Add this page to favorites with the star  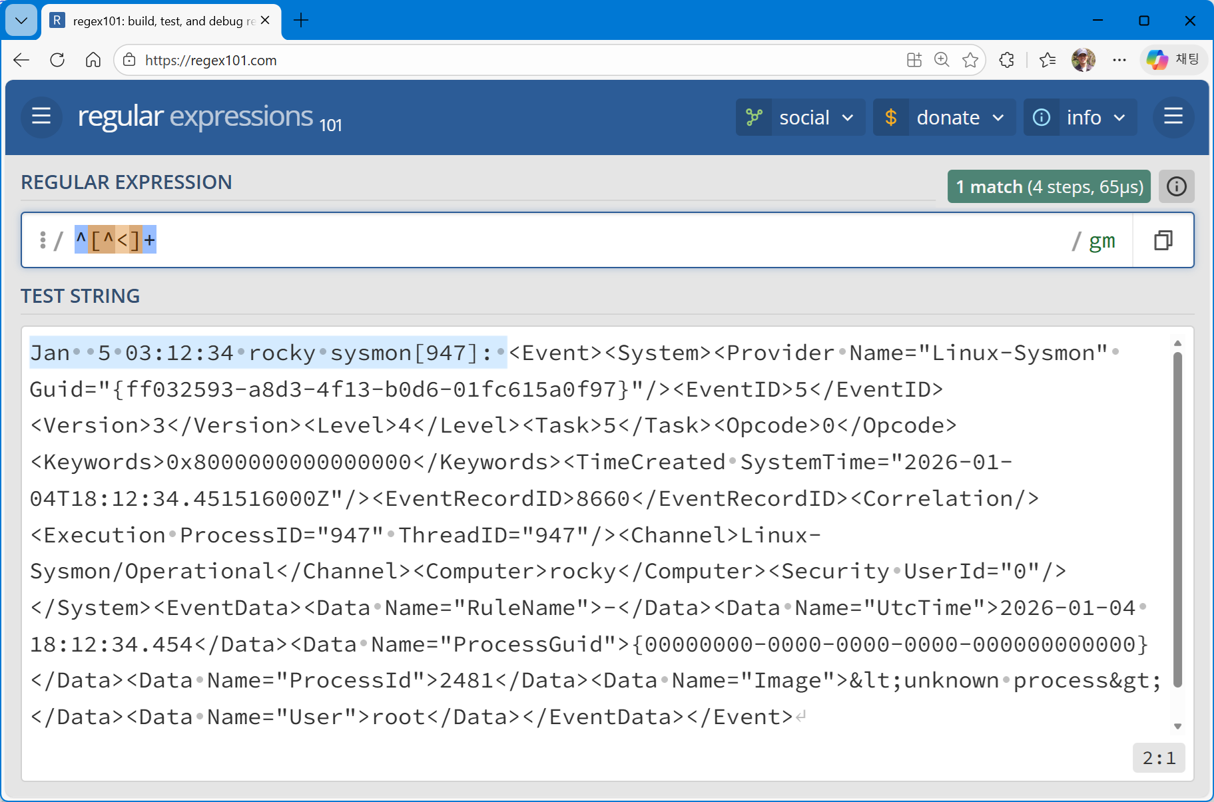point(970,60)
